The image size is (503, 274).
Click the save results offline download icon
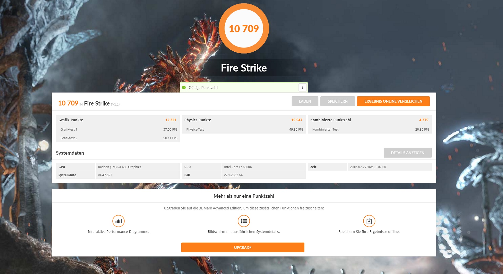coord(369,221)
